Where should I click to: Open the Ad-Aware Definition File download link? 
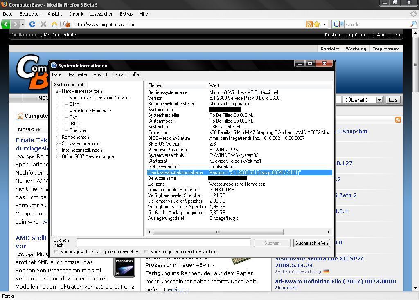(336, 281)
